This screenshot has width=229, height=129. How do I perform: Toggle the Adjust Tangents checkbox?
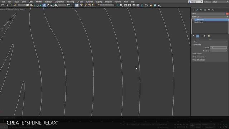(193, 57)
